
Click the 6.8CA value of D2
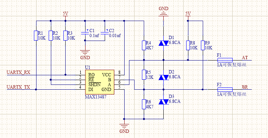[174, 77]
